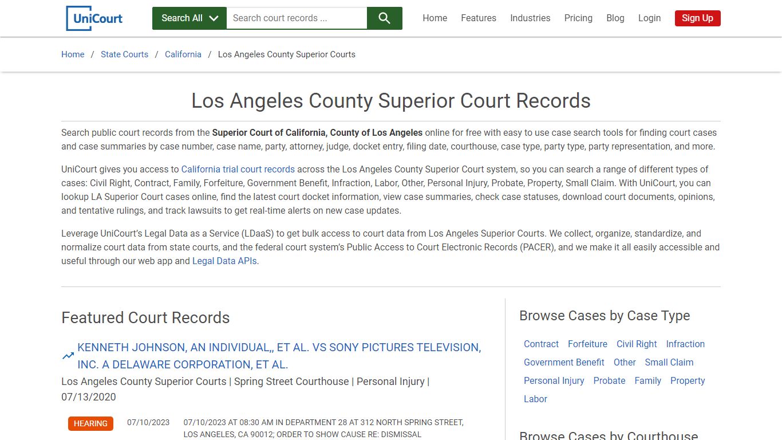Browse Labor case type

click(535, 399)
